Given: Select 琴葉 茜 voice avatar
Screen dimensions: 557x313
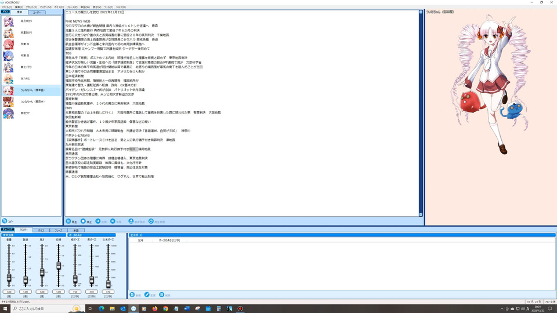Looking at the screenshot, I should (8, 45).
